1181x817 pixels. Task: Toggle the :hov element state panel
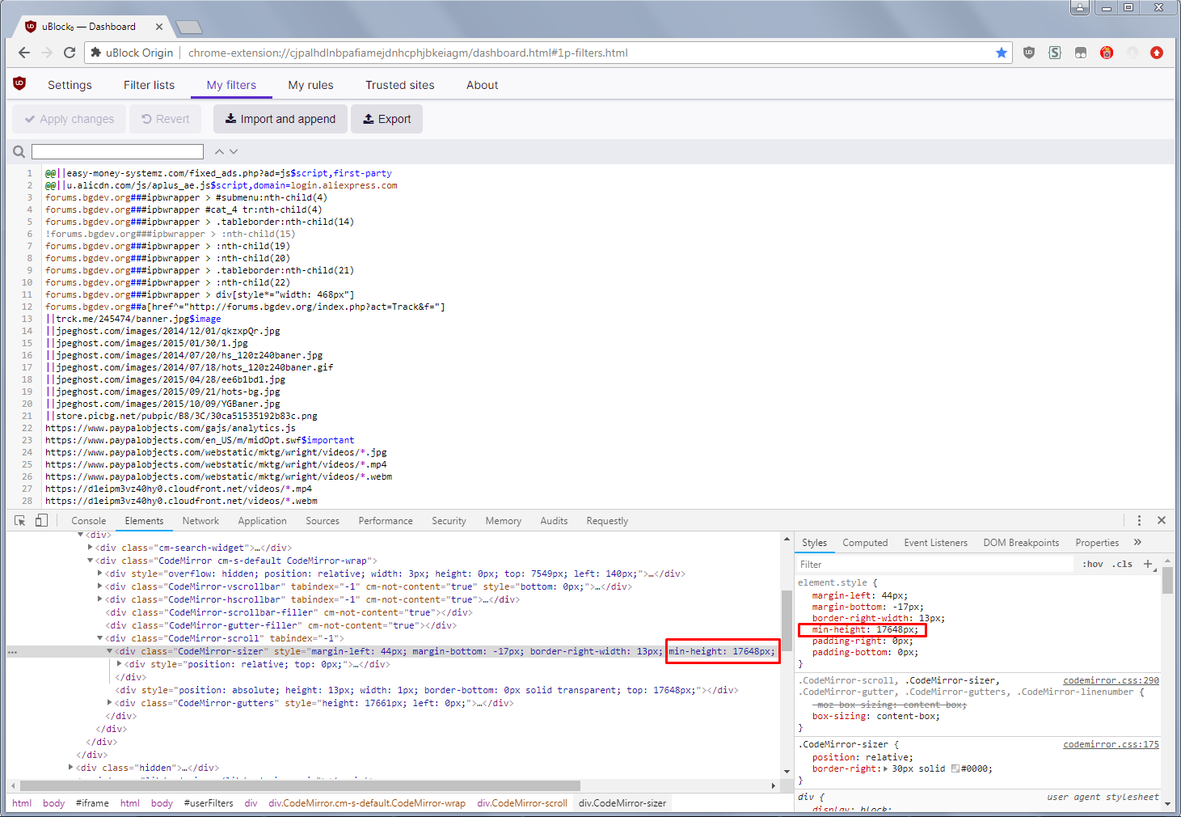pos(1093,564)
